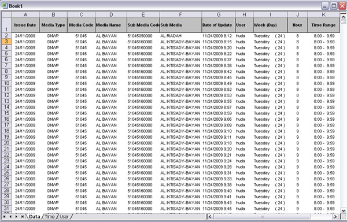The width and height of the screenshot is (347, 222).
Task: Switch to the Data sheet tab
Action: pos(34,217)
